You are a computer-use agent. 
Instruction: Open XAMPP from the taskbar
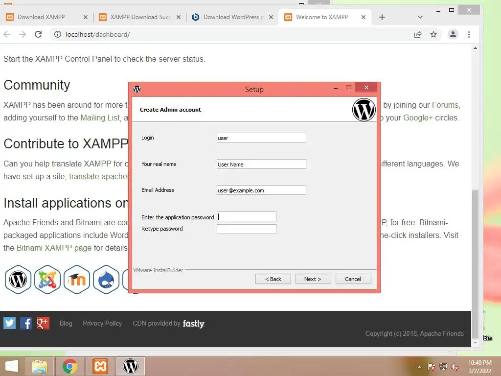pyautogui.click(x=100, y=366)
